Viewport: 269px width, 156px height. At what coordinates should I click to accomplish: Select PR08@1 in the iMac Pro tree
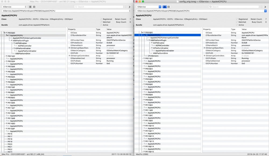[x=11, y=92]
